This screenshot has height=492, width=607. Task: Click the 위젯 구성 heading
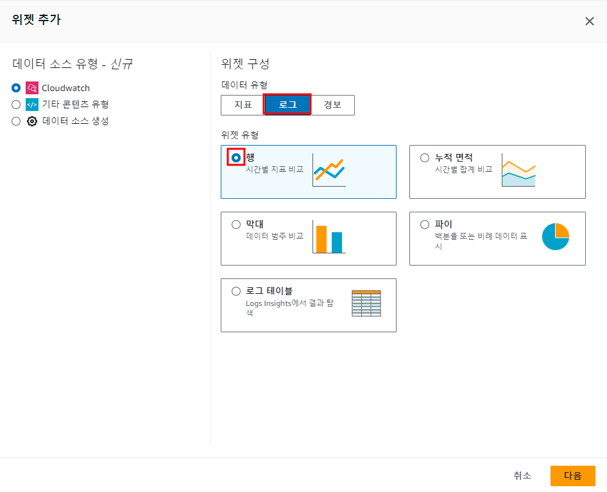245,64
